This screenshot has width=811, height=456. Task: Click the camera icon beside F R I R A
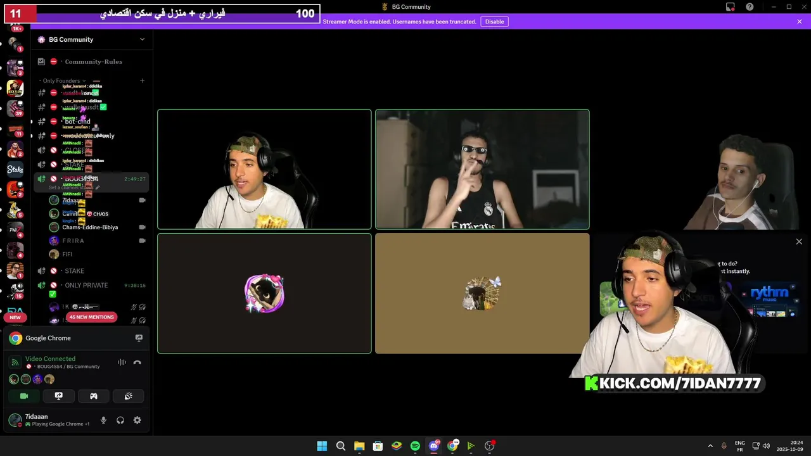click(x=142, y=241)
